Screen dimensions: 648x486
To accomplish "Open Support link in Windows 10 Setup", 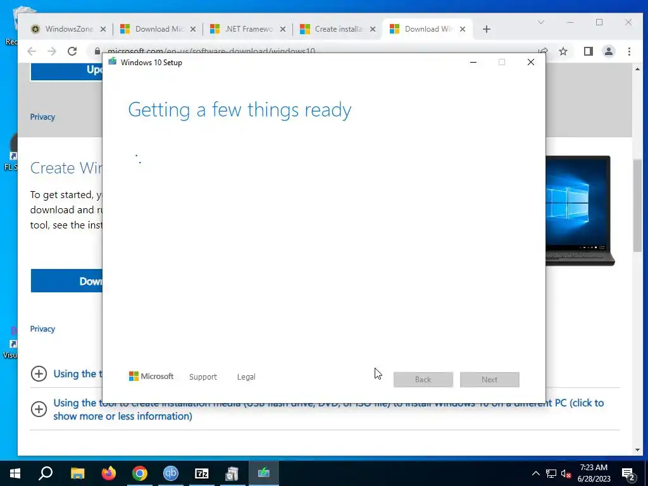I will click(203, 377).
